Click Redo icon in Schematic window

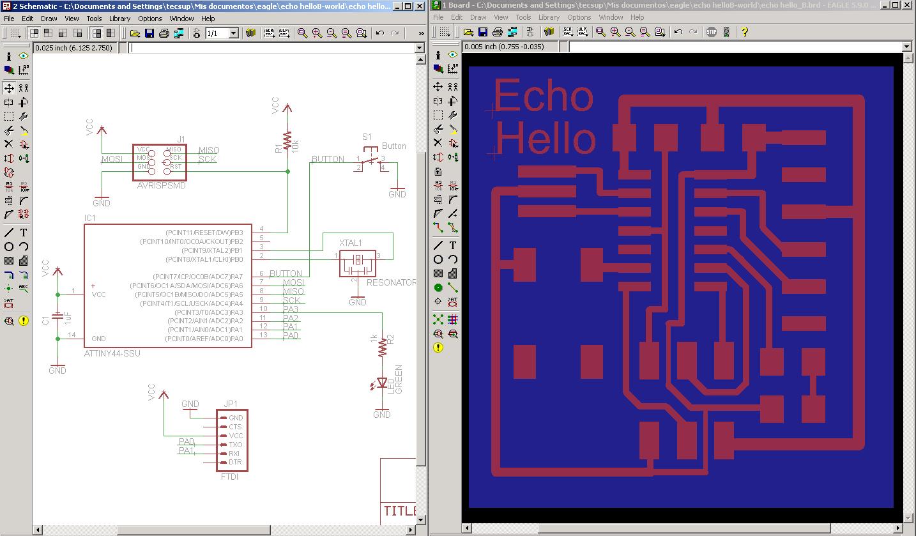[395, 33]
